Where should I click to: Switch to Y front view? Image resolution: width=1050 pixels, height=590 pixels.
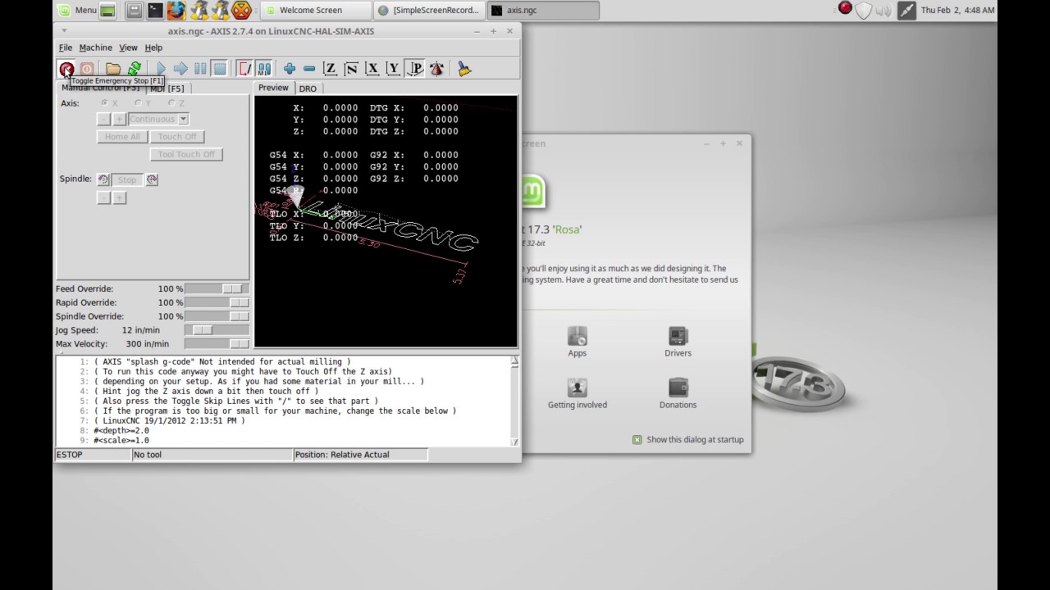pos(394,69)
